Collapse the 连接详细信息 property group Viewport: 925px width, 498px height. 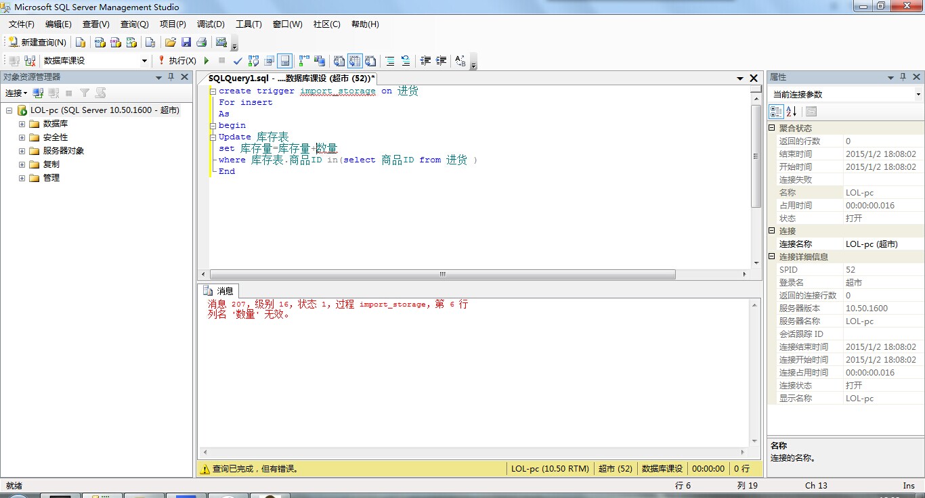[x=772, y=256]
